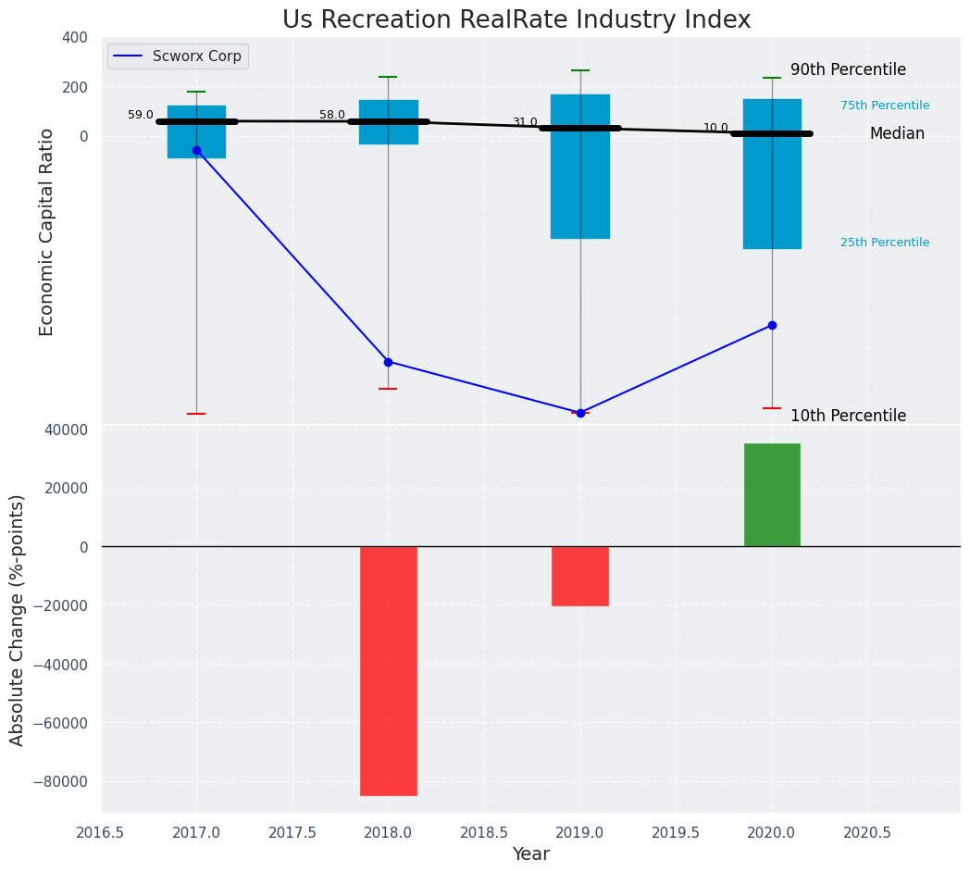Click the 75th Percentile label
This screenshot has width=970, height=872.
pos(885,106)
